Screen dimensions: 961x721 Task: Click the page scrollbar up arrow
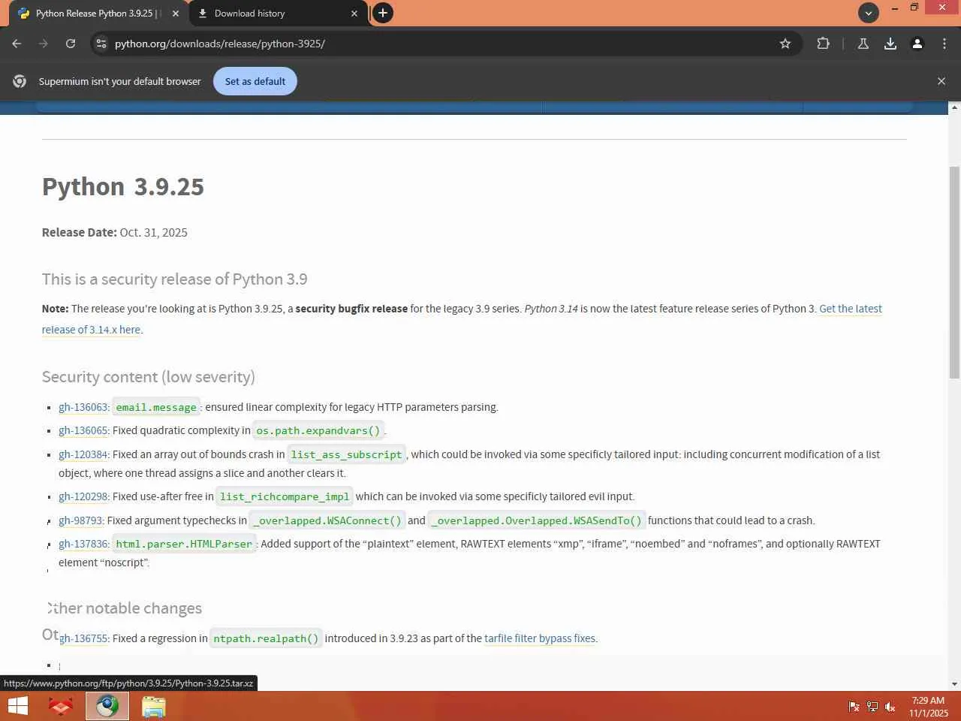(954, 107)
